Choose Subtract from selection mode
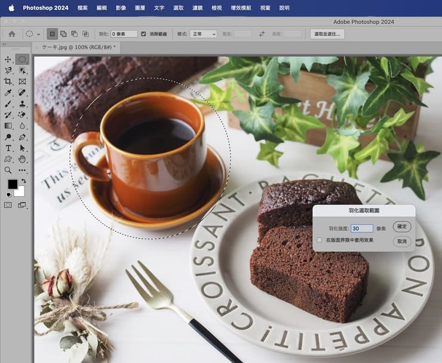The width and height of the screenshot is (442, 363). (x=75, y=34)
